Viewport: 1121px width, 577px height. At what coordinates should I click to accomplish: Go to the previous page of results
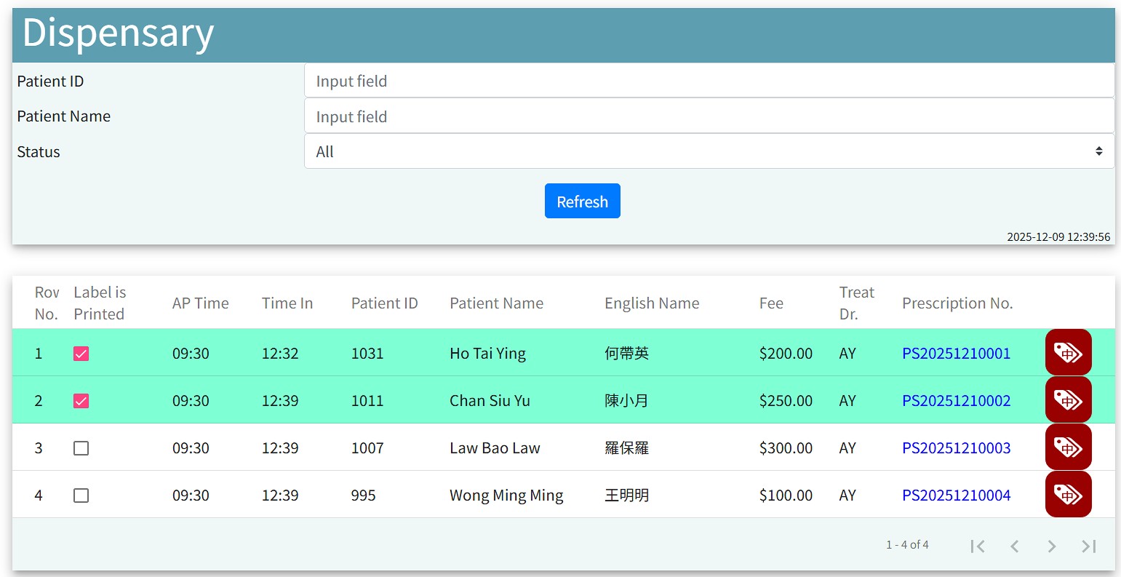point(1014,546)
